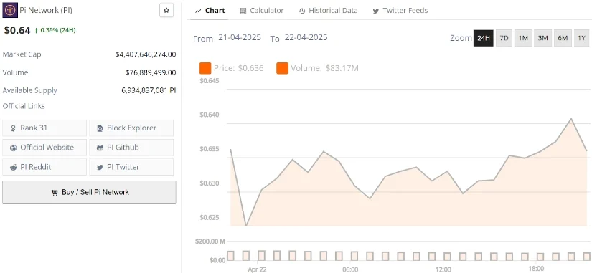Select the 7D zoom option
The image size is (592, 273).
point(504,38)
